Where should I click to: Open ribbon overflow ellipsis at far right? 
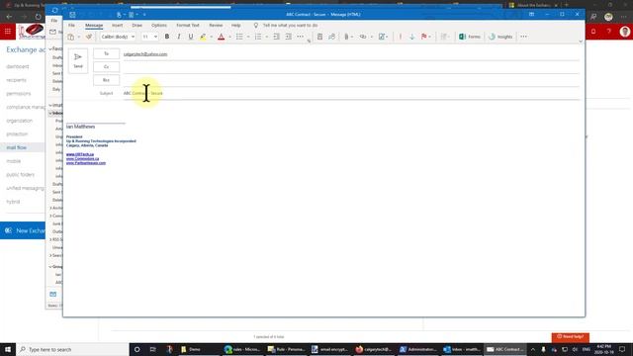click(x=523, y=37)
